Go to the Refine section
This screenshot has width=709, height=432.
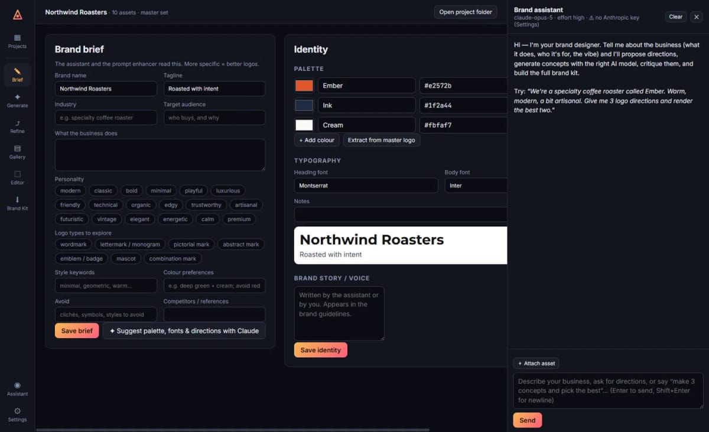click(17, 126)
